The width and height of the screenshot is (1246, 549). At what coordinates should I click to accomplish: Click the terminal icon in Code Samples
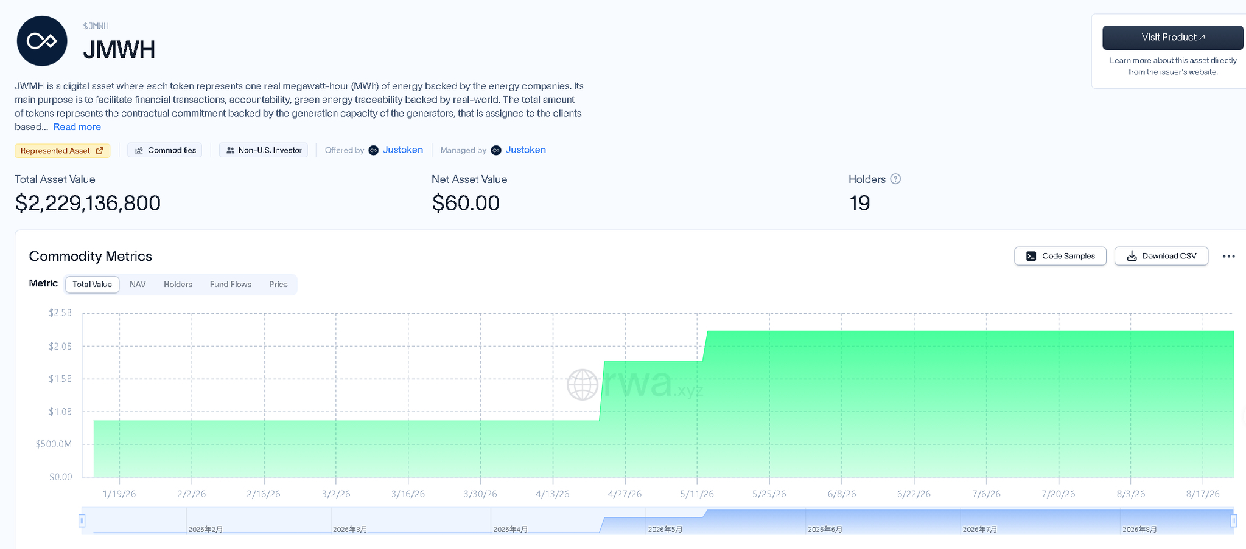[x=1031, y=256]
